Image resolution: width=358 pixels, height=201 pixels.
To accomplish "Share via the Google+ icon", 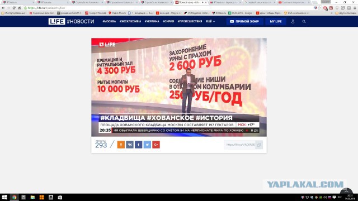I will click(156, 145).
